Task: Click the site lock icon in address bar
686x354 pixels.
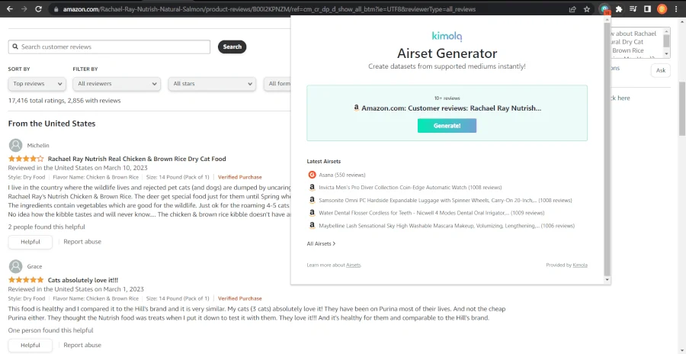Action: point(55,8)
